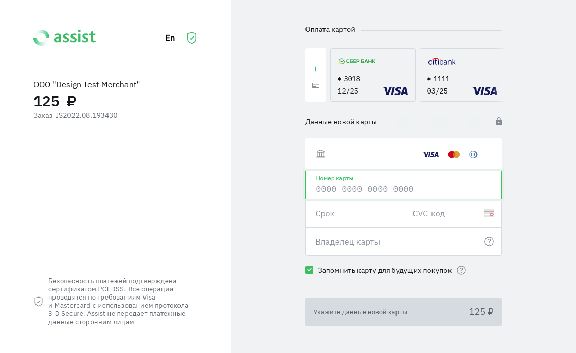Click the CVC-код input field
Image resolution: width=576 pixels, height=353 pixels.
pos(445,214)
